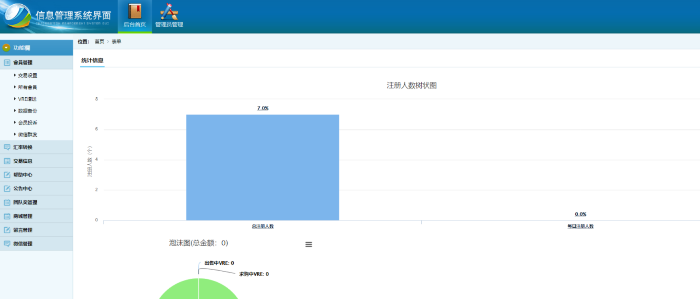Viewport: 700px width, 299px height.
Task: Click the blue 总注册人数 bar
Action: coord(263,167)
